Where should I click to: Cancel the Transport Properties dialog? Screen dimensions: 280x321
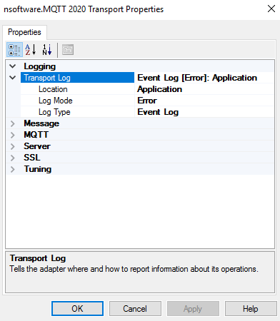click(135, 309)
